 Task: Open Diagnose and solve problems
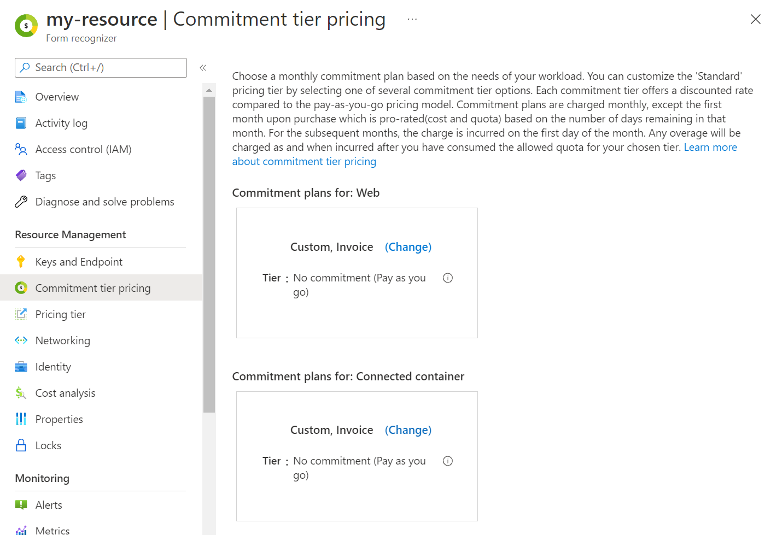point(104,202)
